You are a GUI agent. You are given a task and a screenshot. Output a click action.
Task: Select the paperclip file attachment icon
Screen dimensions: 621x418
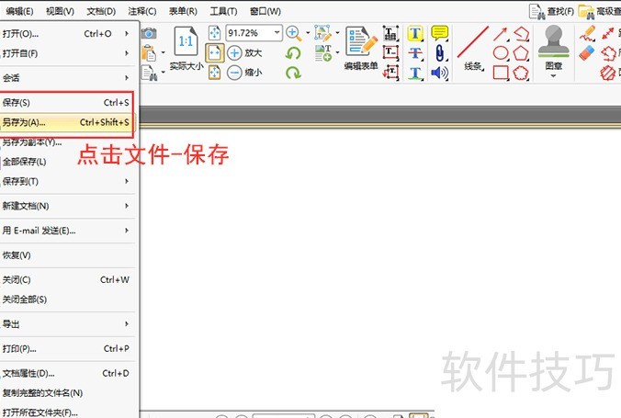click(439, 53)
